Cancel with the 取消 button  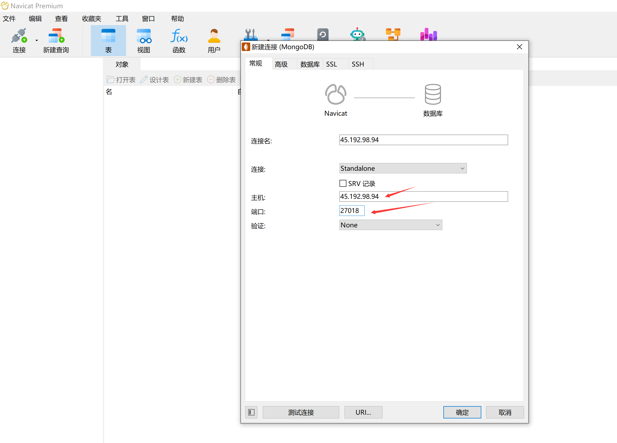pos(505,412)
